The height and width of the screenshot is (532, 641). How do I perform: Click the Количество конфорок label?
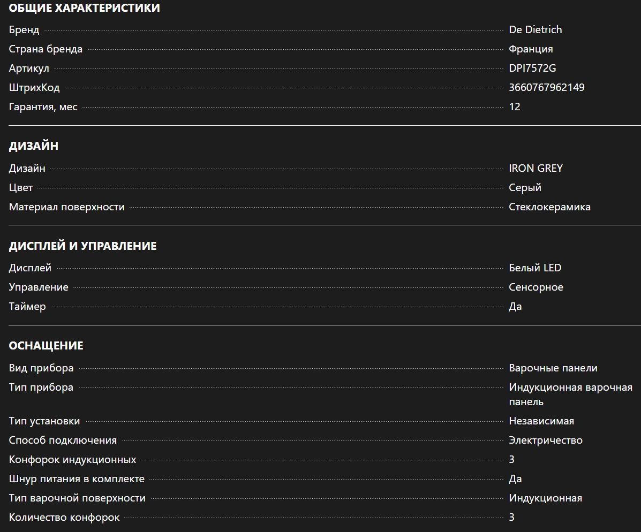64,518
